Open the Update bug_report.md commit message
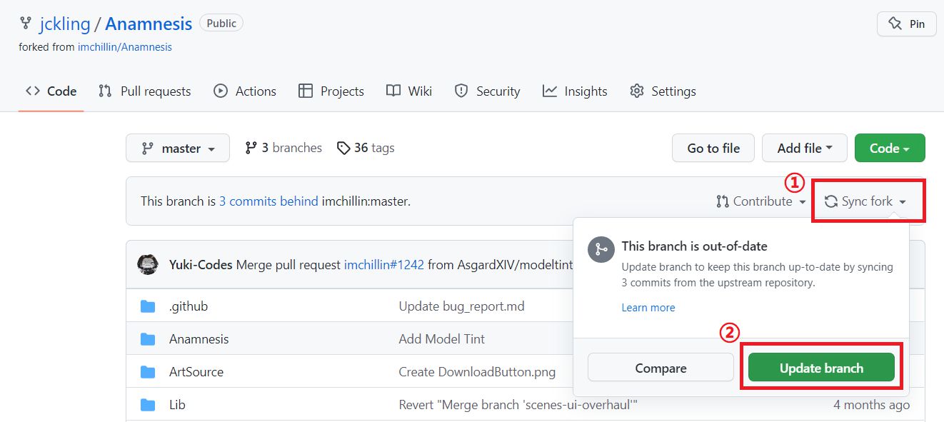Image resolution: width=944 pixels, height=422 pixels. click(x=461, y=306)
